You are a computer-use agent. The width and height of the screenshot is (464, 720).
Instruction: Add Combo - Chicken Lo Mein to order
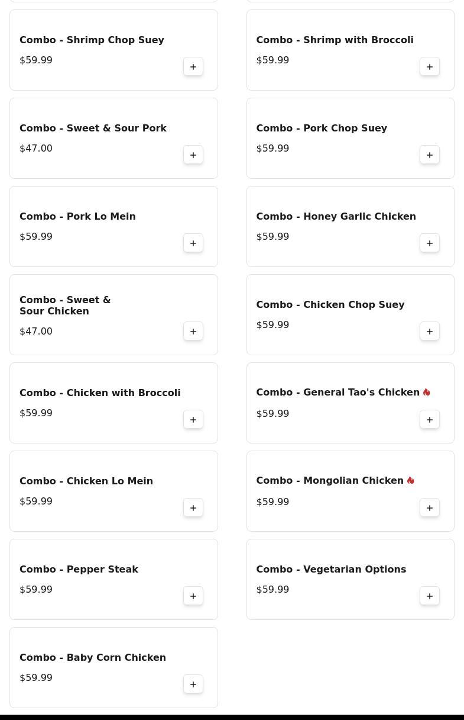point(193,508)
